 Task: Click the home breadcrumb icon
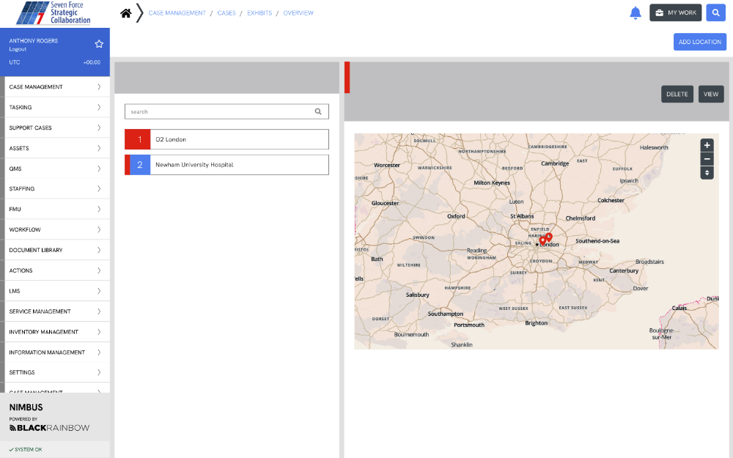coord(125,12)
